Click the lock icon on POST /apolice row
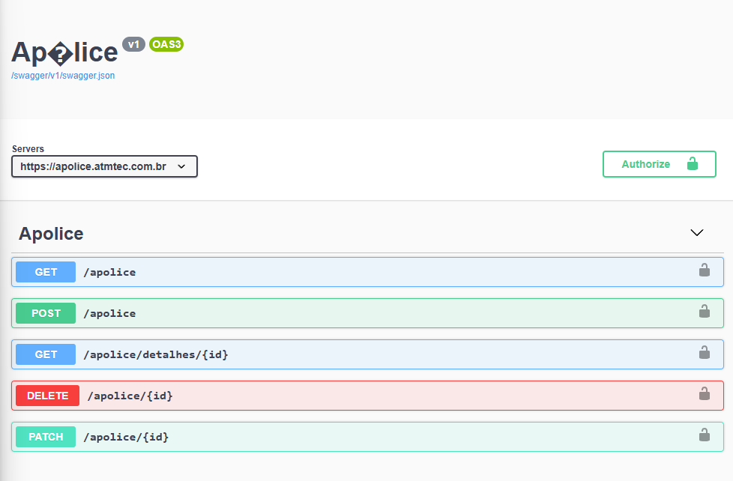This screenshot has width=733, height=481. (704, 312)
